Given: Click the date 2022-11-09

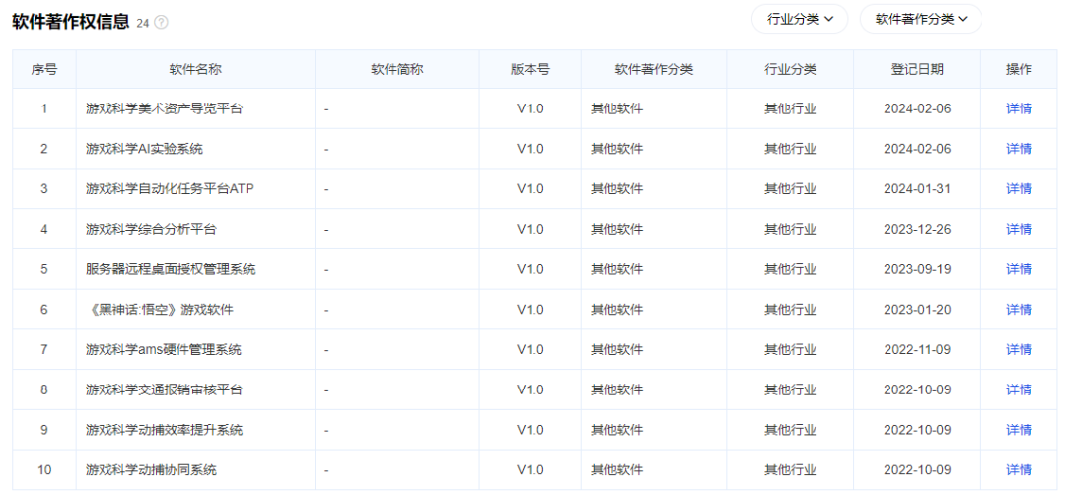Looking at the screenshot, I should click(918, 350).
